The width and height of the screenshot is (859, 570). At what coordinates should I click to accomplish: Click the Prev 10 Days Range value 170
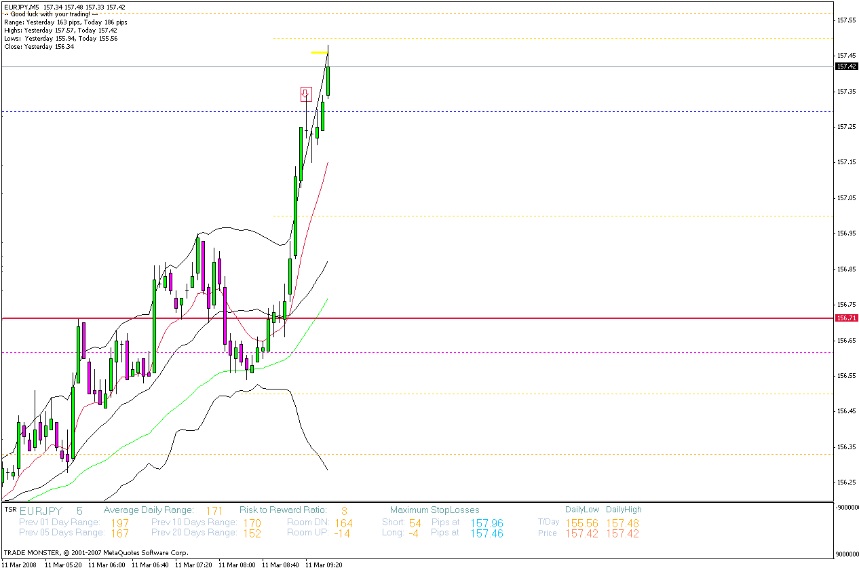point(252,523)
